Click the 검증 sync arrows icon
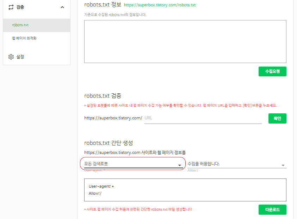 pyautogui.click(x=11, y=7)
